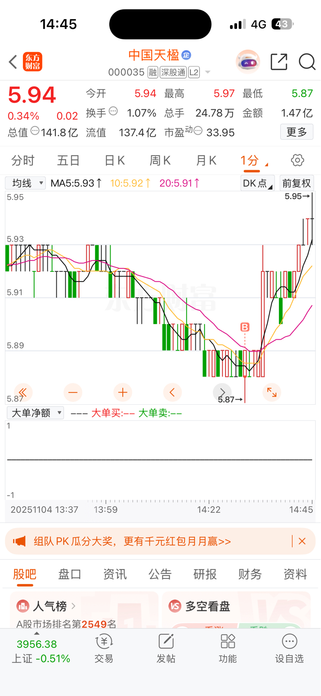Image resolution: width=321 pixels, height=696 pixels.
Task: Select the 资讯 tab
Action: 115,574
